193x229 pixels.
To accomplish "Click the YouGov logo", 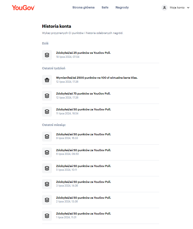I will coord(23,8).
